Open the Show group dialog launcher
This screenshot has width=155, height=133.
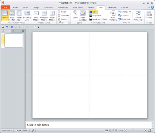(69, 23)
